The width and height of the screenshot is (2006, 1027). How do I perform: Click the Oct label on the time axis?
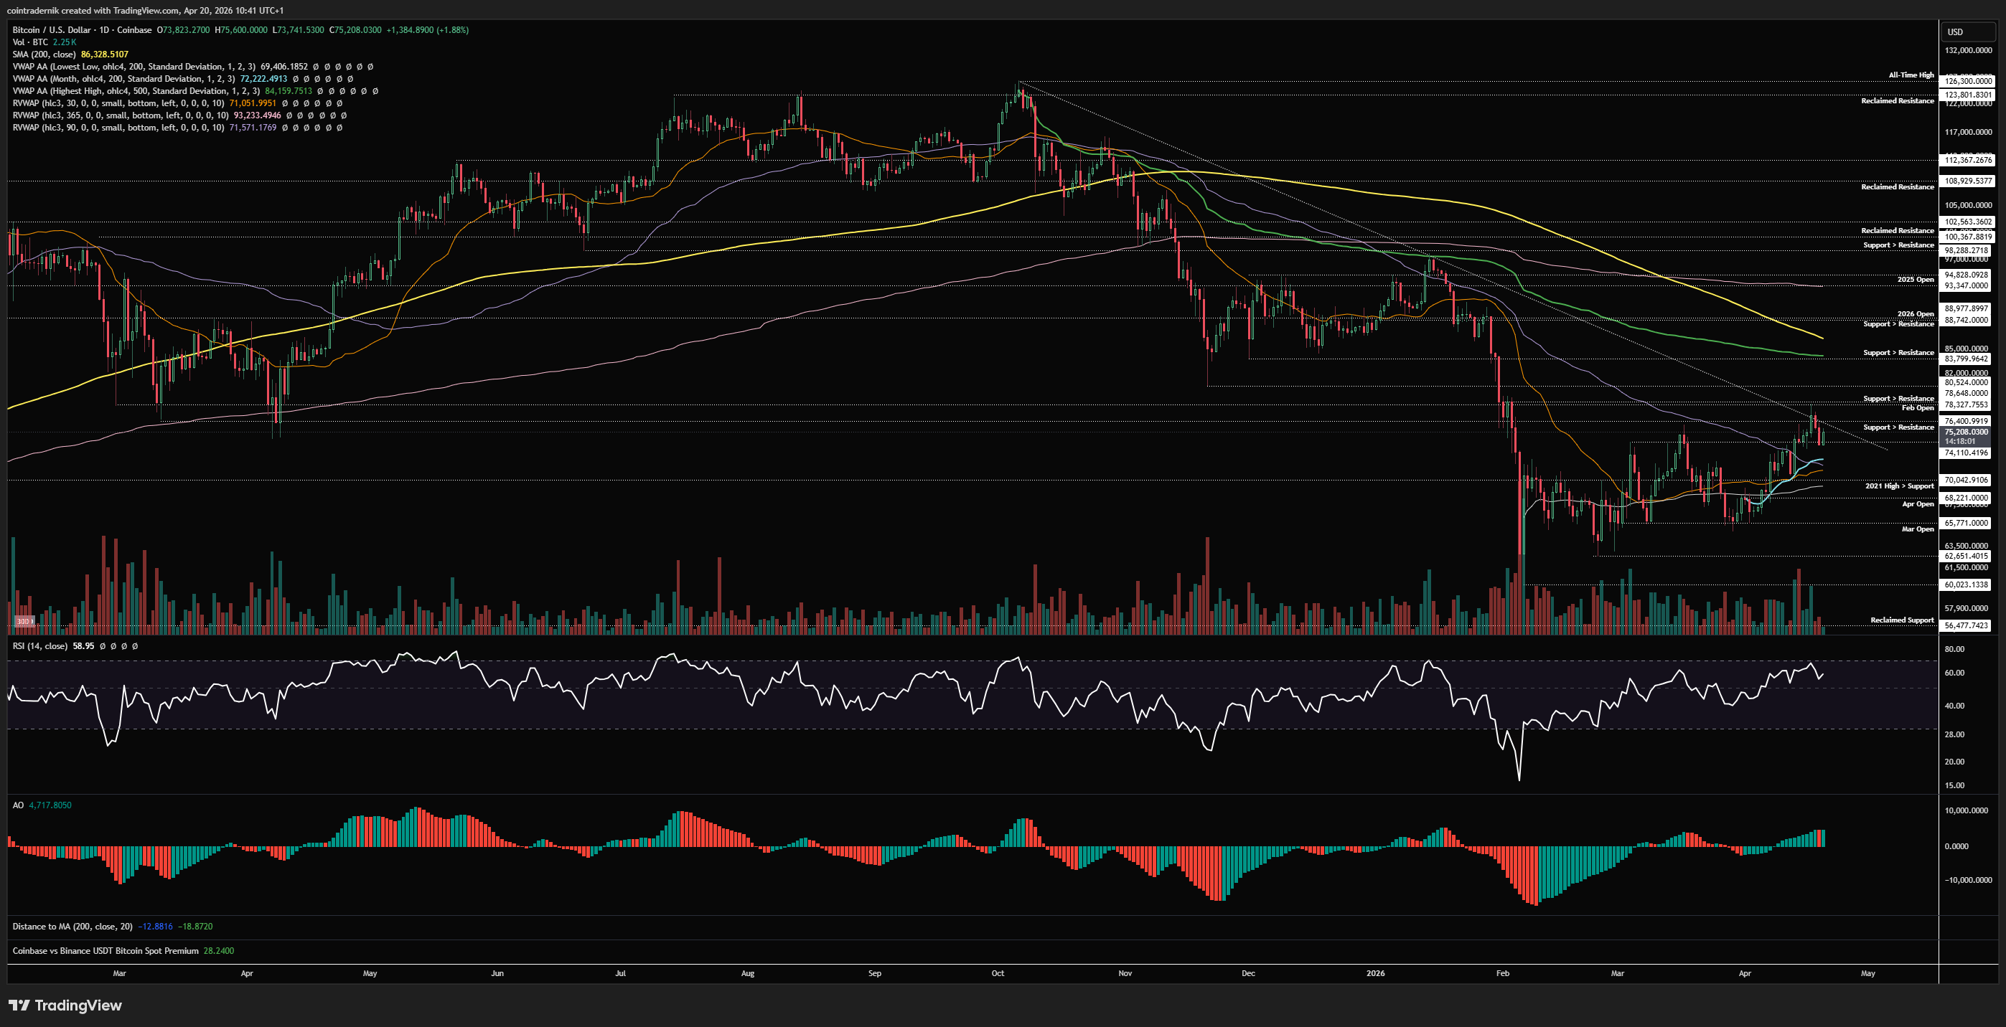[998, 973]
